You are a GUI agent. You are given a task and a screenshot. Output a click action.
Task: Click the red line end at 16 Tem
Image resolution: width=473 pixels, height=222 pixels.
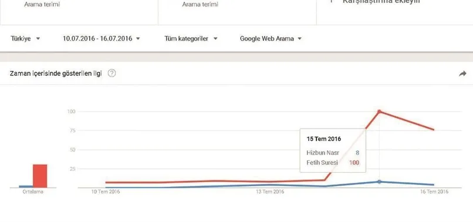434,130
